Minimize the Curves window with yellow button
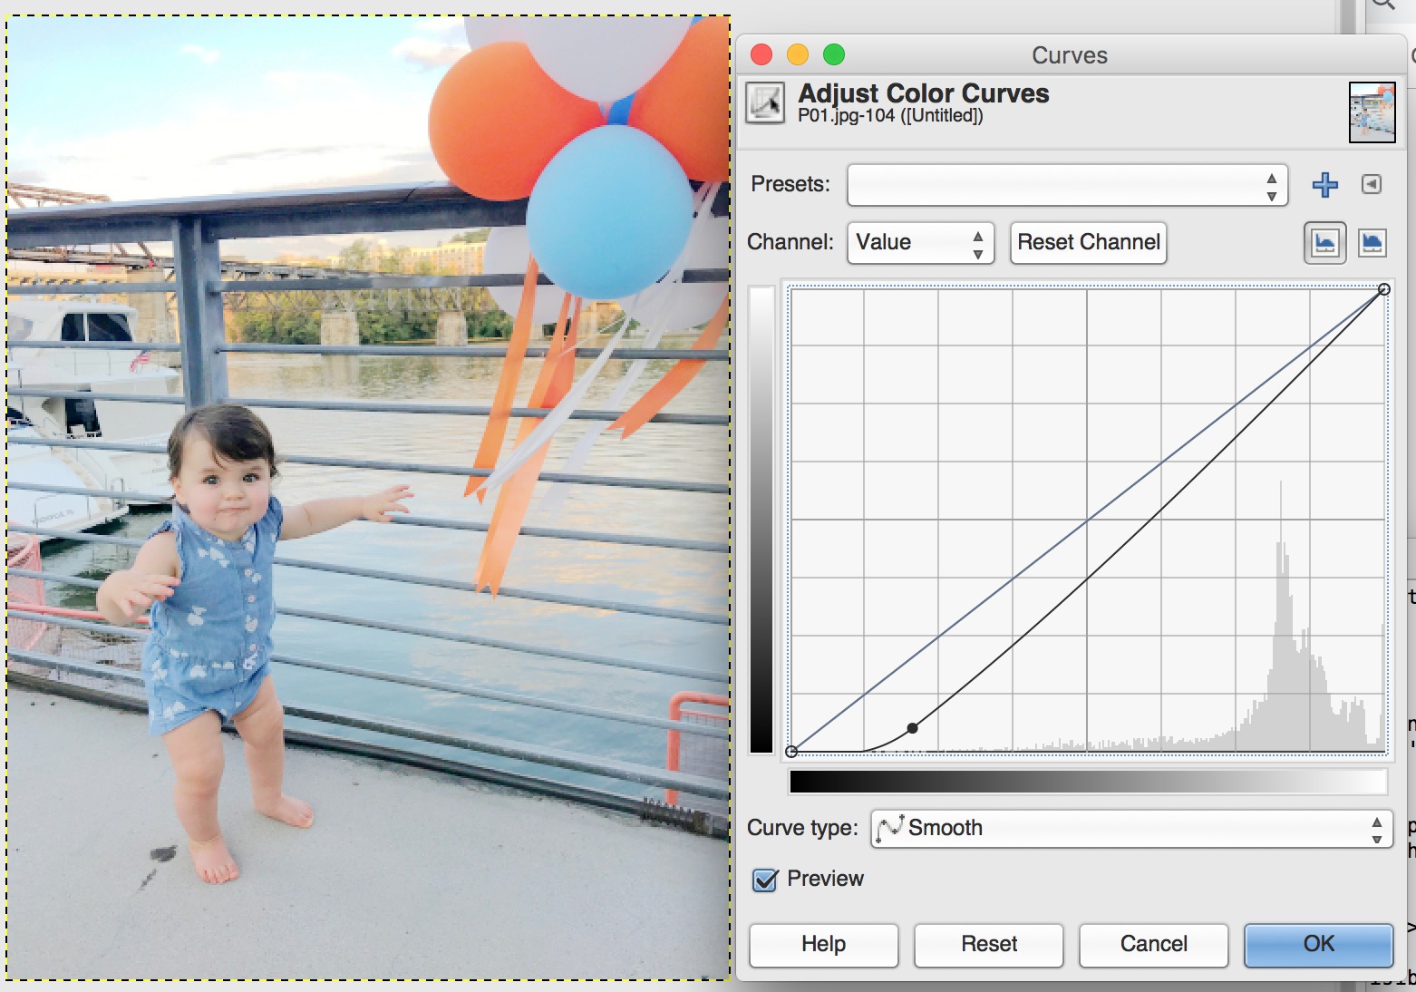 pyautogui.click(x=798, y=55)
